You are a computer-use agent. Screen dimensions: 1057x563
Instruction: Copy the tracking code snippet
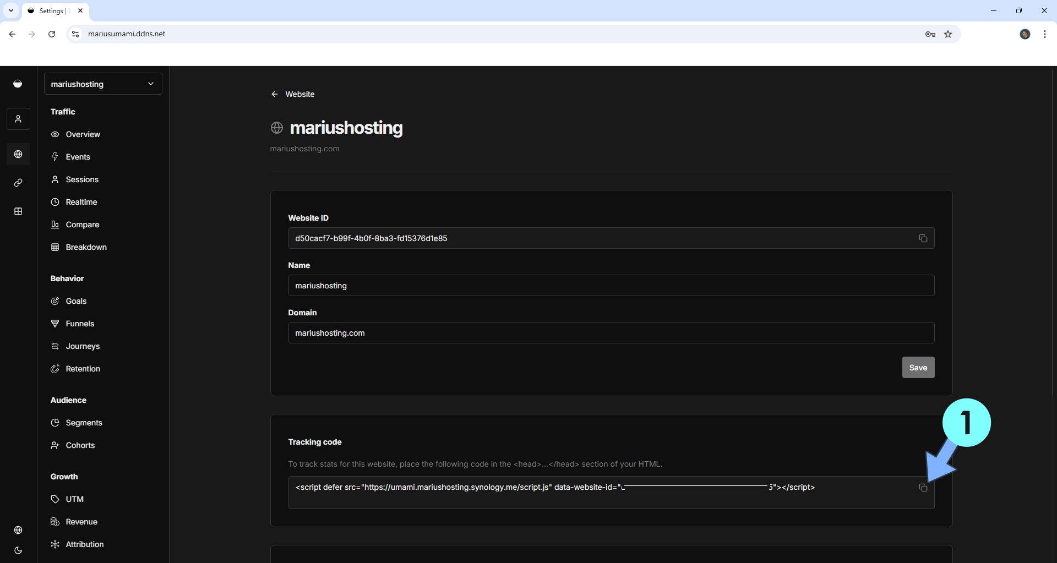[923, 488]
